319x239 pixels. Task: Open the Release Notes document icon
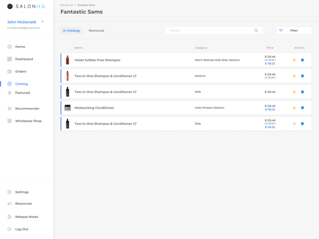(9, 216)
